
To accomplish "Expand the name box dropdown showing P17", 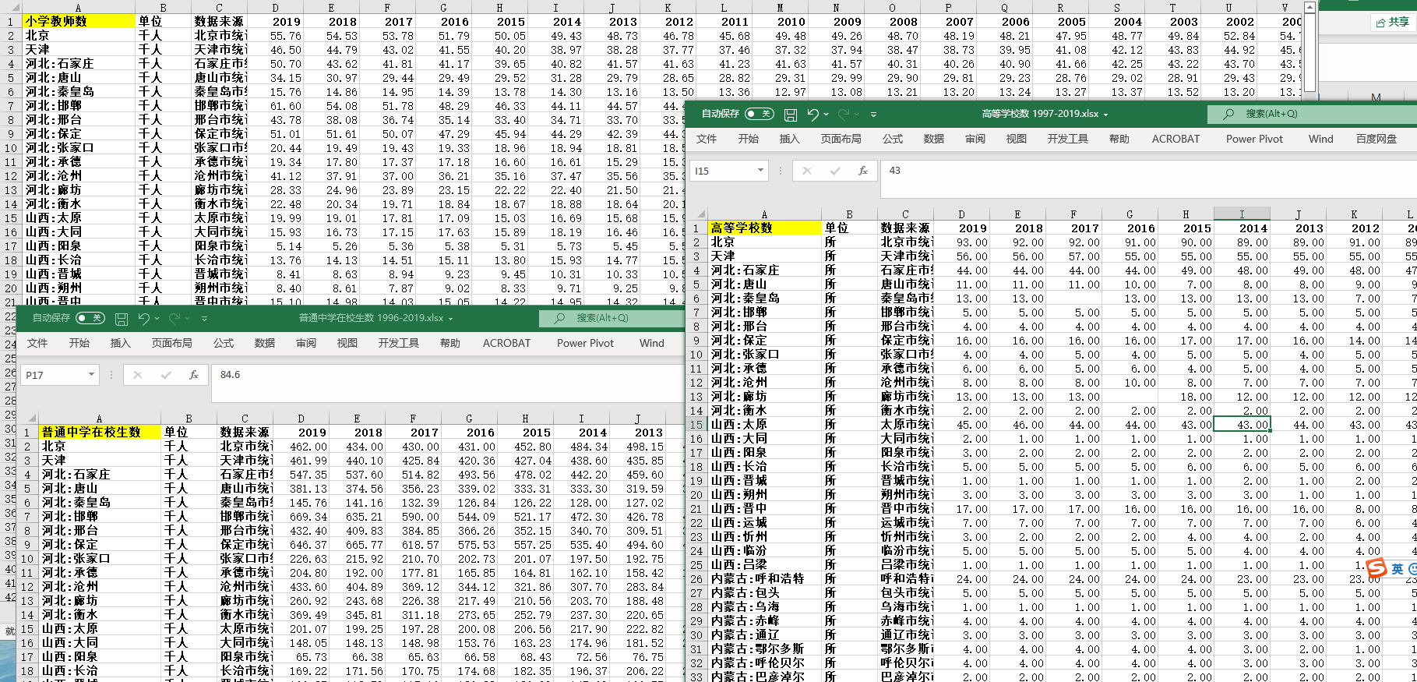I will 91,375.
